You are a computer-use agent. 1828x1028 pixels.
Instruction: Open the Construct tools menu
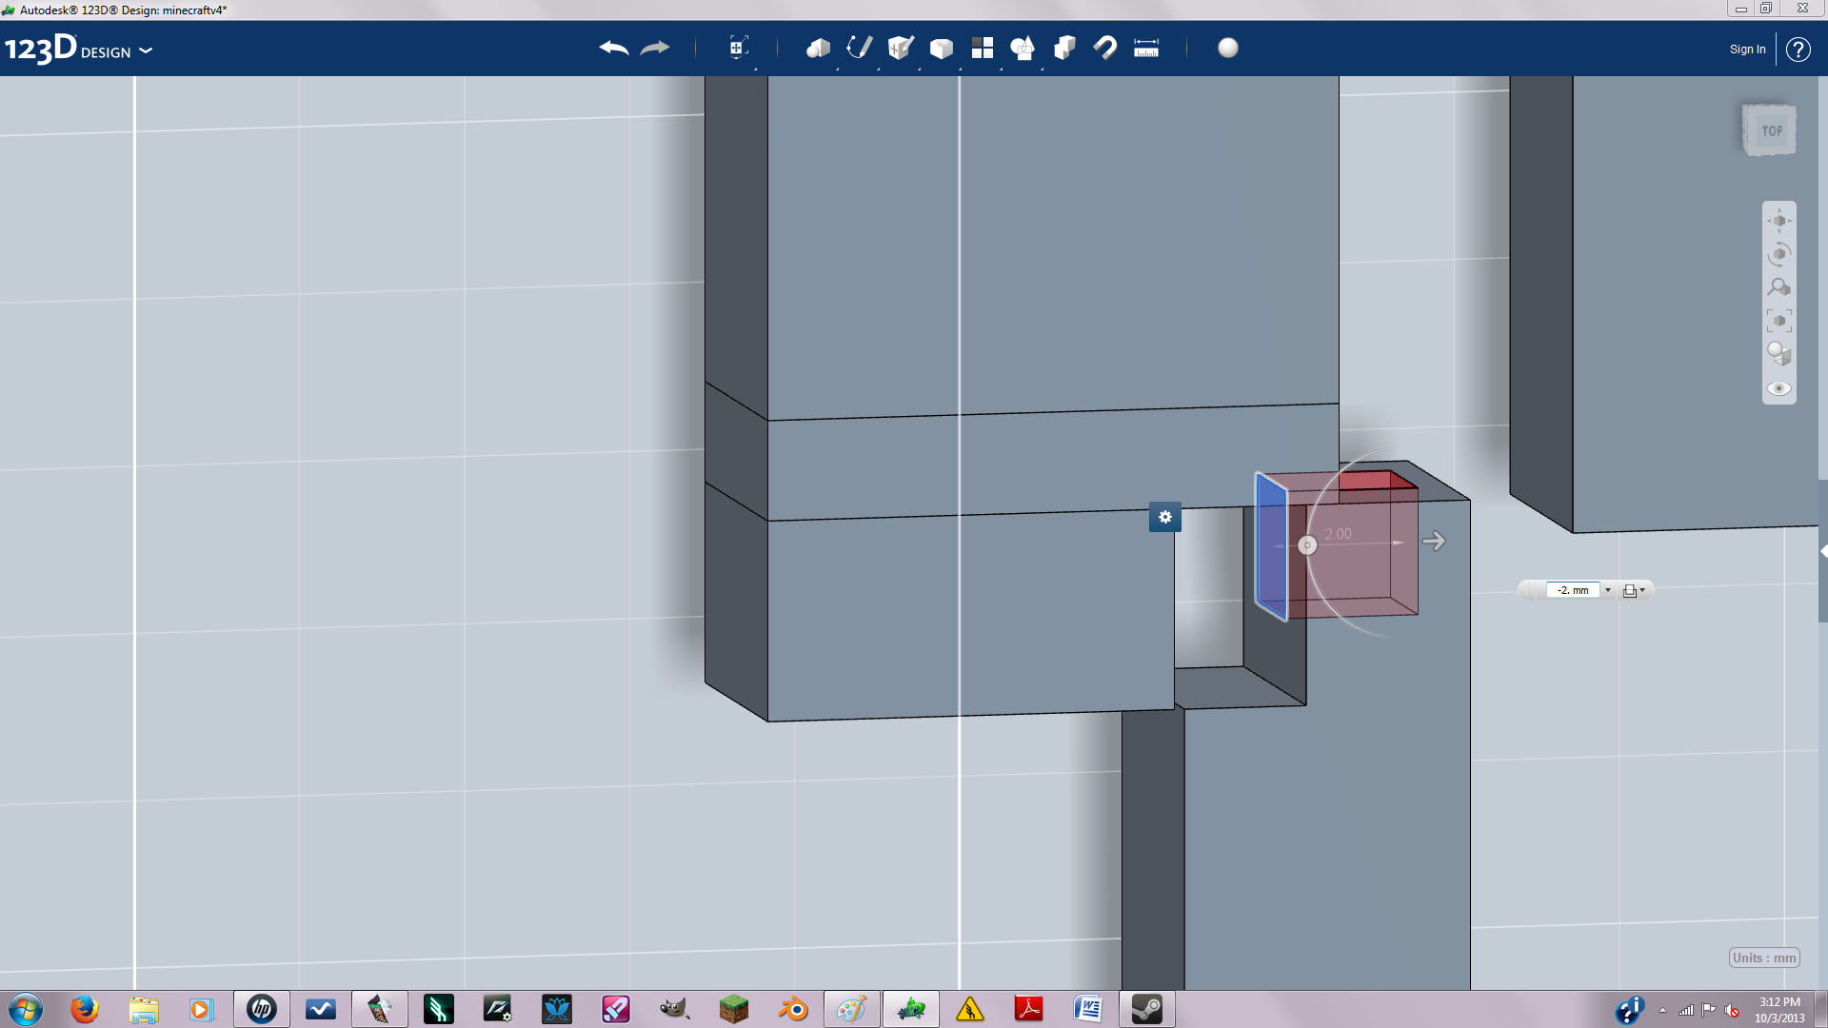pos(900,48)
